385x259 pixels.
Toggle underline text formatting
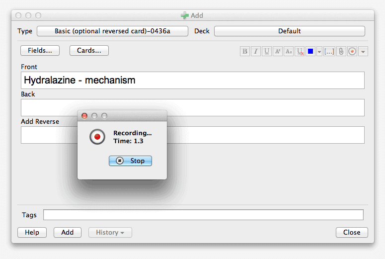(267, 51)
